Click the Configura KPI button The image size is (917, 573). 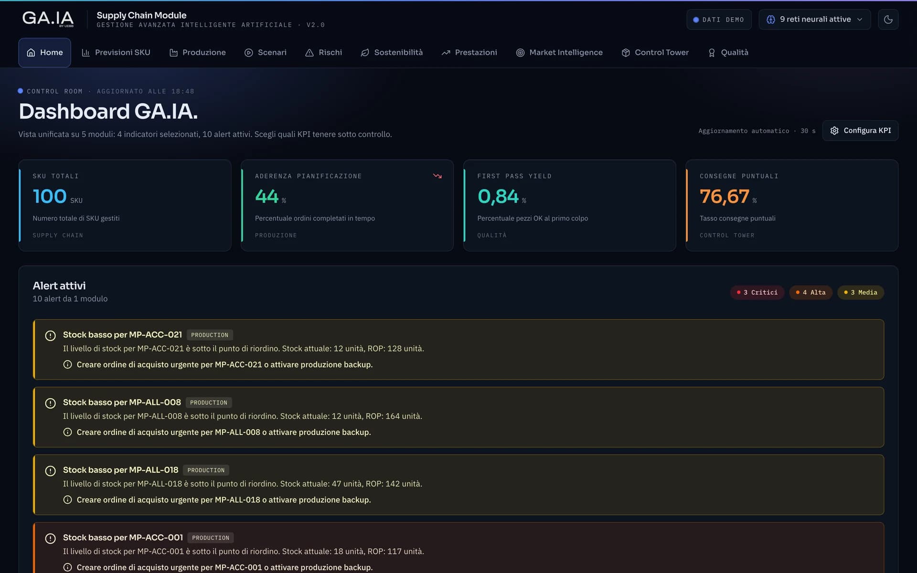click(860, 130)
